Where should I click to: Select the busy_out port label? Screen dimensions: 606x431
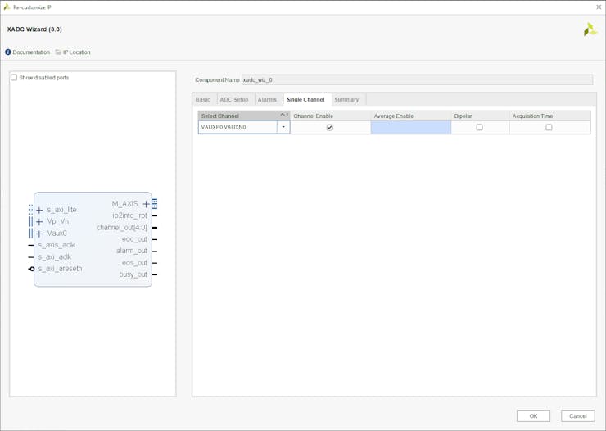click(133, 274)
